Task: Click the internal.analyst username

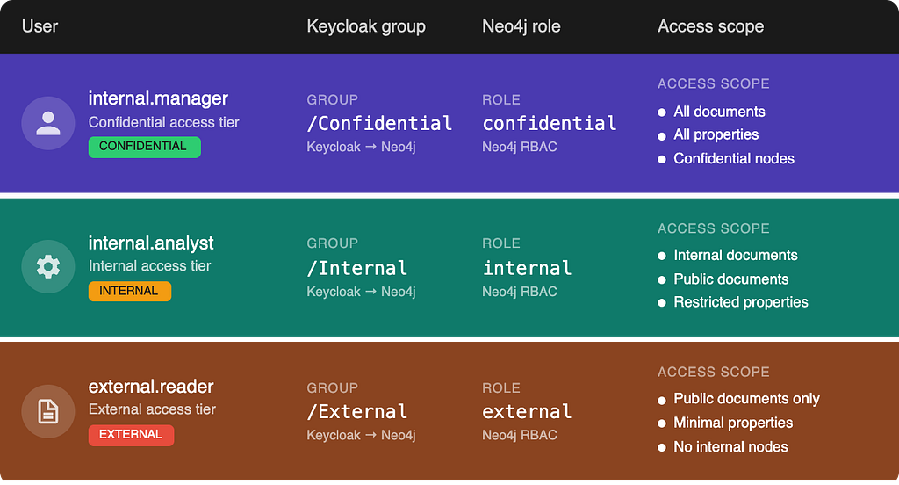Action: 151,242
